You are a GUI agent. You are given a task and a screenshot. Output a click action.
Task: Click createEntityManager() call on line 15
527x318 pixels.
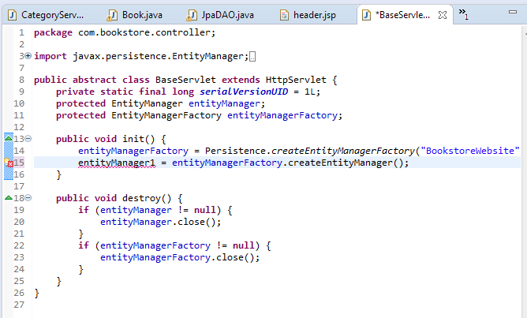click(x=346, y=163)
